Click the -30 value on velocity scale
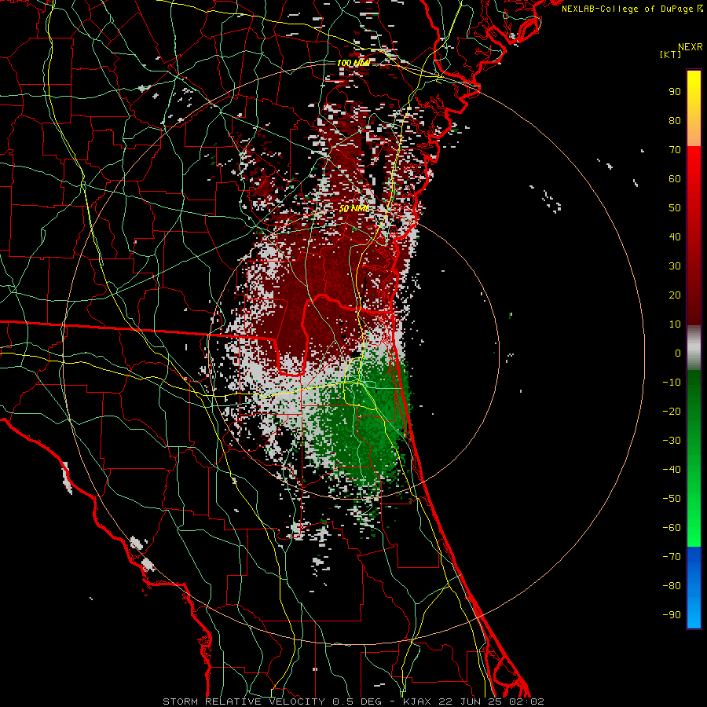The image size is (707, 707). (672, 441)
